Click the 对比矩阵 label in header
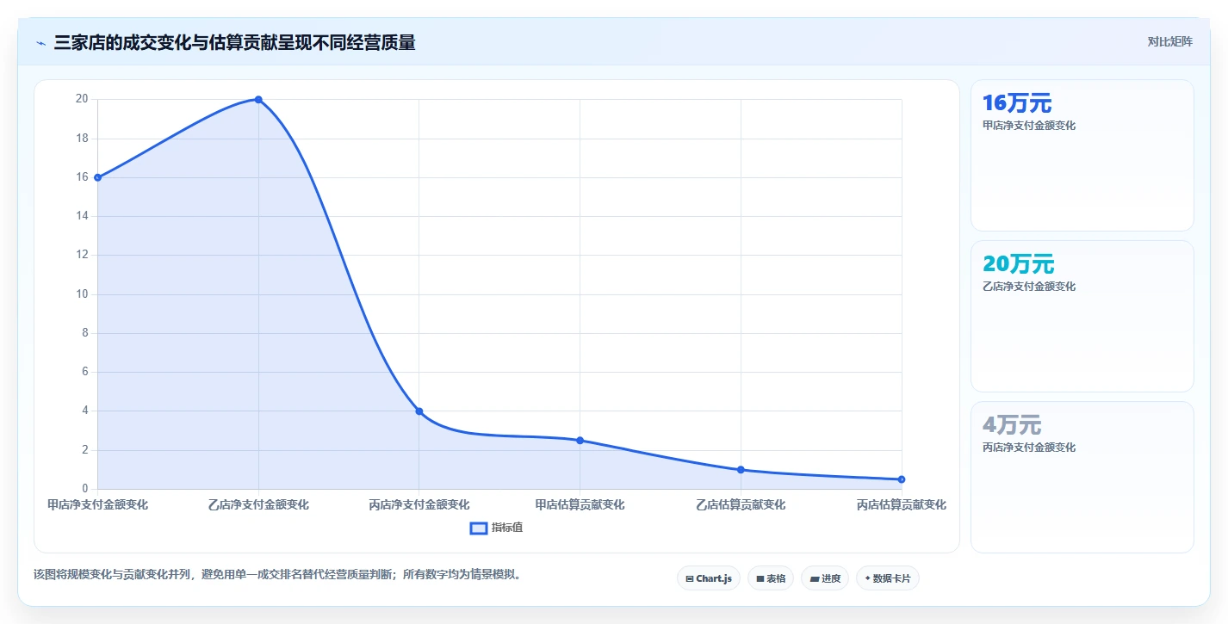The width and height of the screenshot is (1228, 624). (1169, 41)
